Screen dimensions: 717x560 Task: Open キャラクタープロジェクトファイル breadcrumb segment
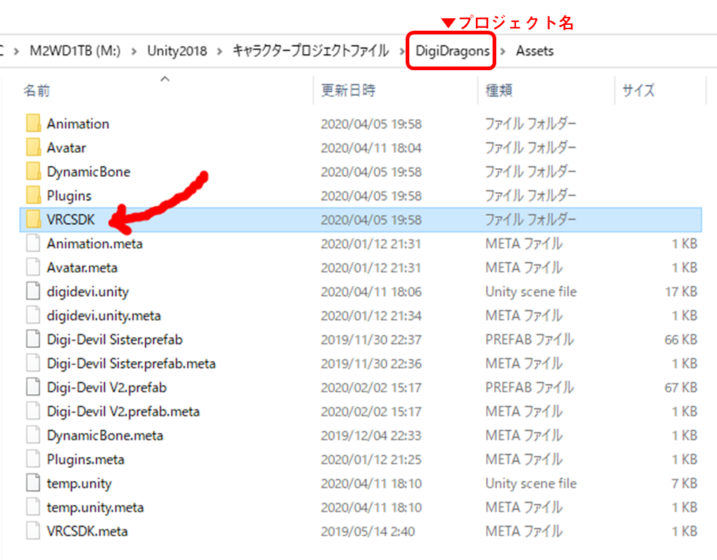tap(311, 50)
